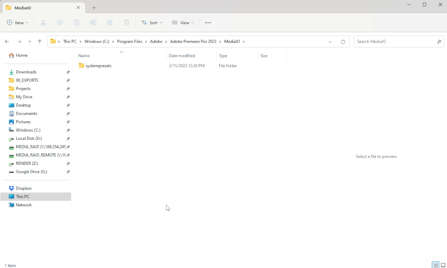The width and height of the screenshot is (447, 268).
Task: Go up one folder level
Action: pos(40,42)
